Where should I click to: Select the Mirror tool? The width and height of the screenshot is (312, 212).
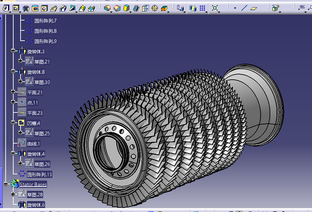193,8
